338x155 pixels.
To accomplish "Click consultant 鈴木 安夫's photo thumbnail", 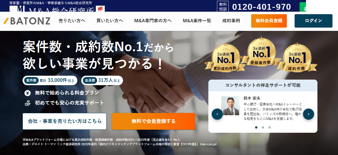I will pyautogui.click(x=231, y=106).
